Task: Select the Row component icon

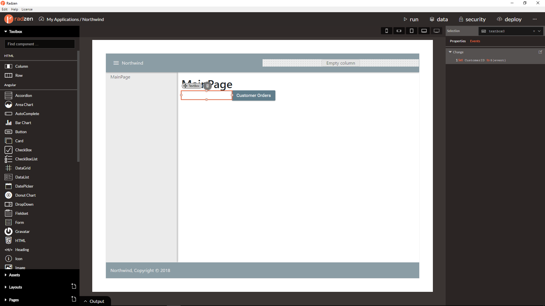Action: coord(9,75)
